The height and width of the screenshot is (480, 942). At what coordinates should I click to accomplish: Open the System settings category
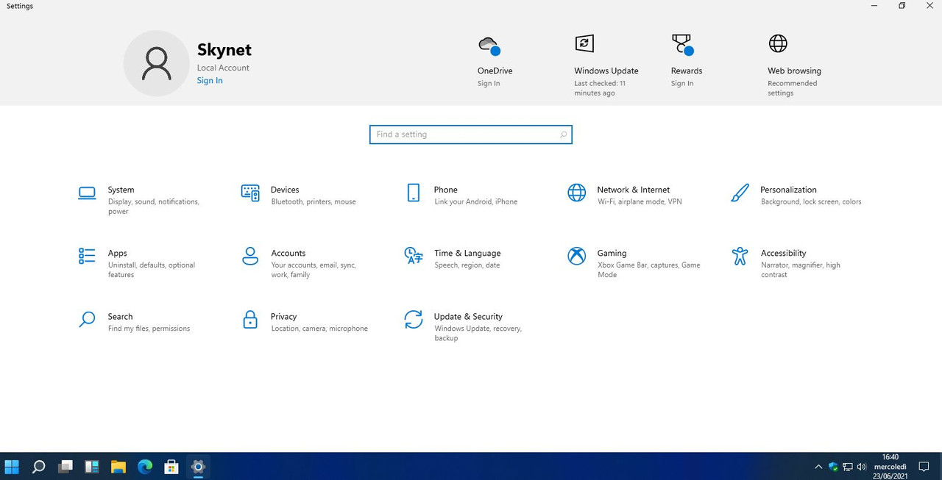pyautogui.click(x=140, y=200)
